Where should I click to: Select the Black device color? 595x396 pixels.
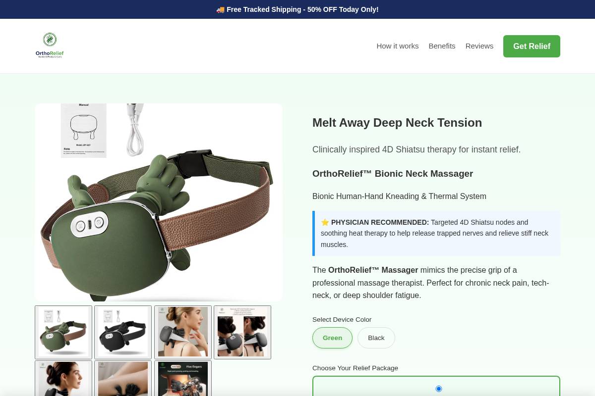376,338
